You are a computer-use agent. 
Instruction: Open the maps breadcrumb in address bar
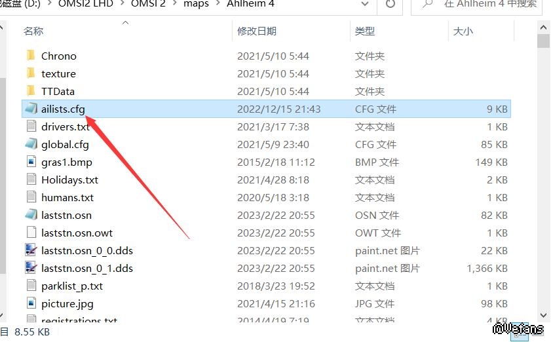click(x=196, y=4)
